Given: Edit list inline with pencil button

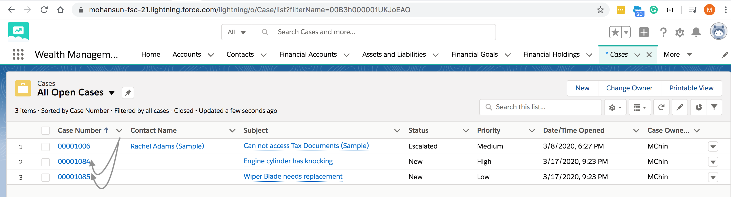Looking at the screenshot, I should point(679,107).
